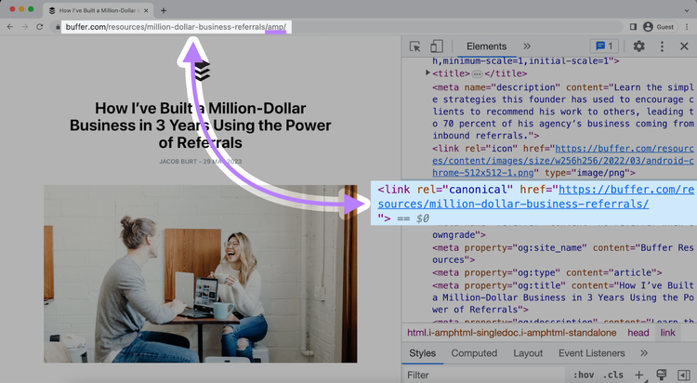Toggle the .cls class editor button
The height and width of the screenshot is (383, 697).
tap(614, 375)
